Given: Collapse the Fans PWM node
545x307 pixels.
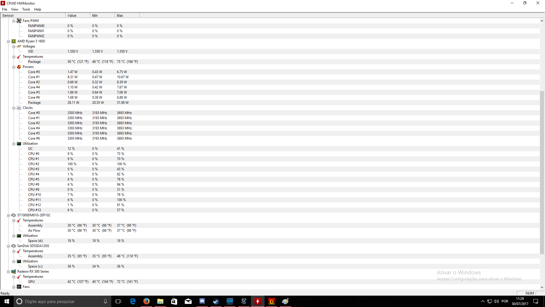Looking at the screenshot, I should click(x=14, y=21).
